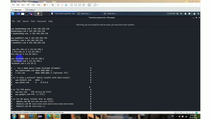Switch to the Windows 7 VM tab
This screenshot has width=211, height=119.
[32, 10]
